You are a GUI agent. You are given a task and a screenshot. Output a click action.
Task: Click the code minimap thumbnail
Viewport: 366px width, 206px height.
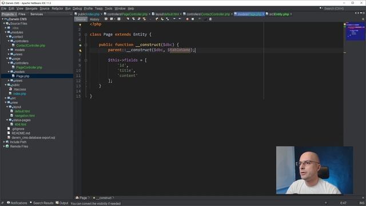click(355, 31)
